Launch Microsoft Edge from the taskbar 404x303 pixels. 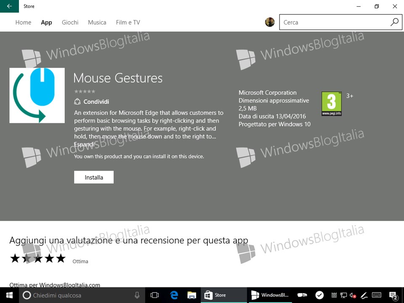click(174, 295)
